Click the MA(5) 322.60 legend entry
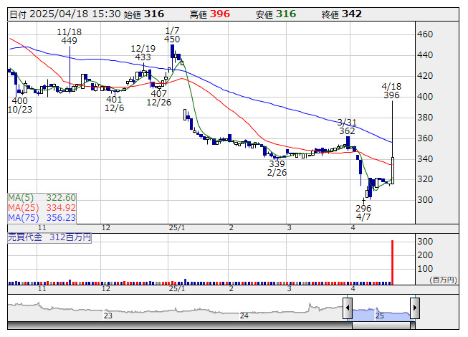 [x=42, y=198]
